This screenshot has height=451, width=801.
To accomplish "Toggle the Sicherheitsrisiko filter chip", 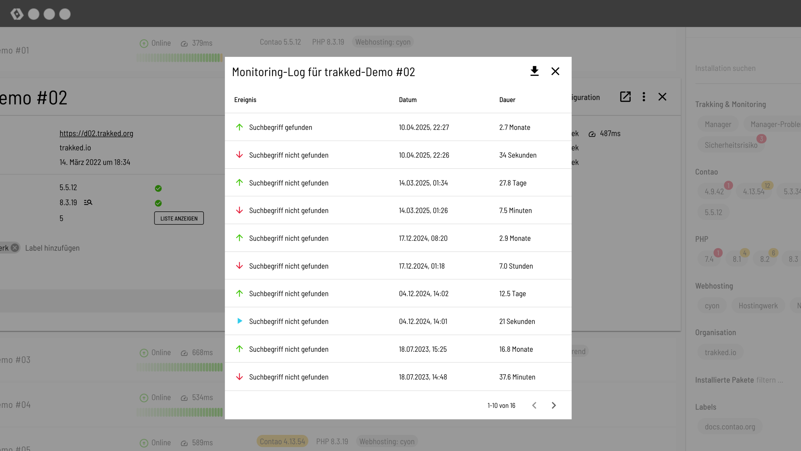I will [731, 145].
